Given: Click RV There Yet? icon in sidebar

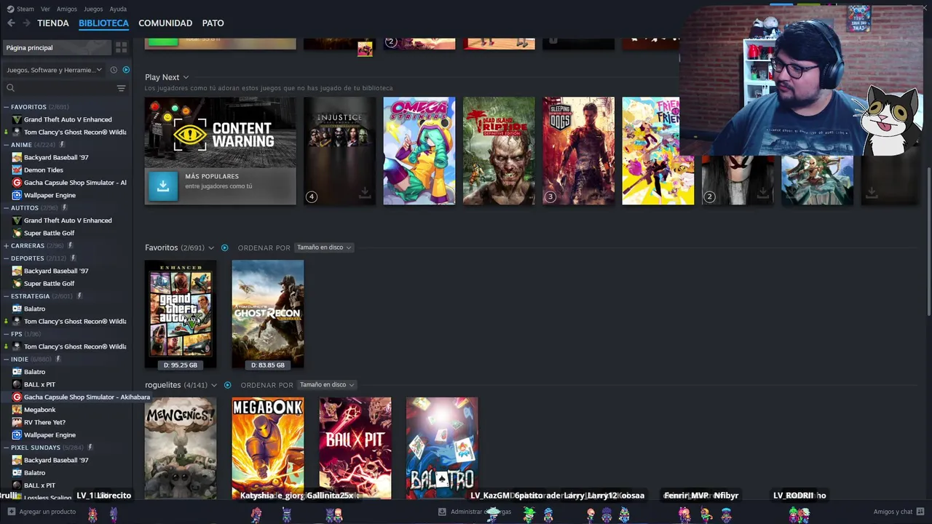Looking at the screenshot, I should coord(17,422).
